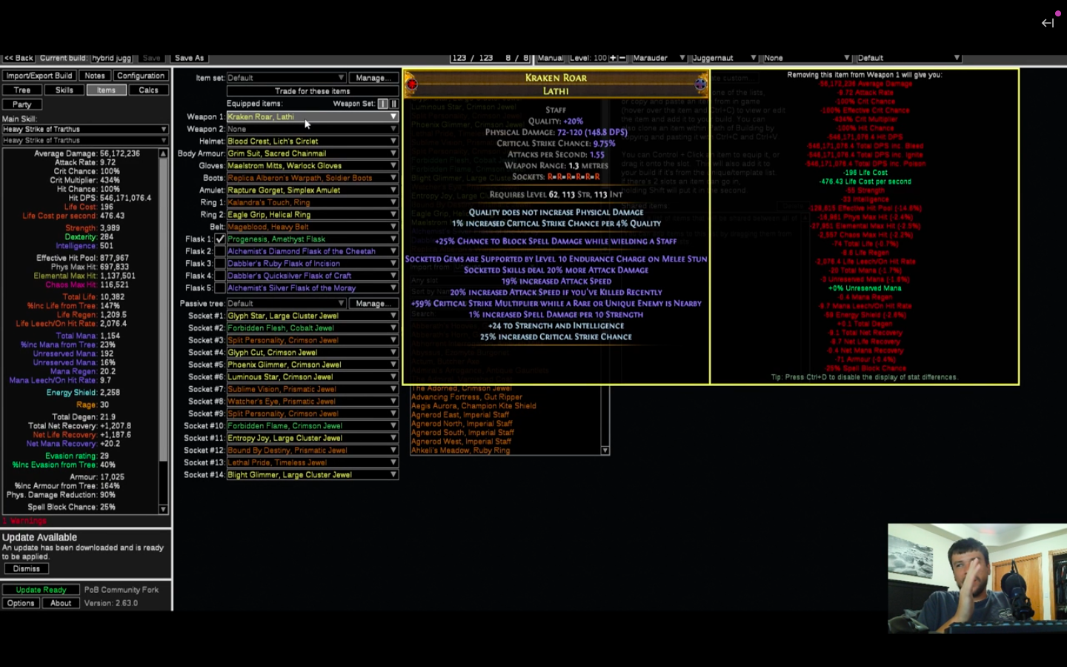Open the Party tab

click(22, 104)
